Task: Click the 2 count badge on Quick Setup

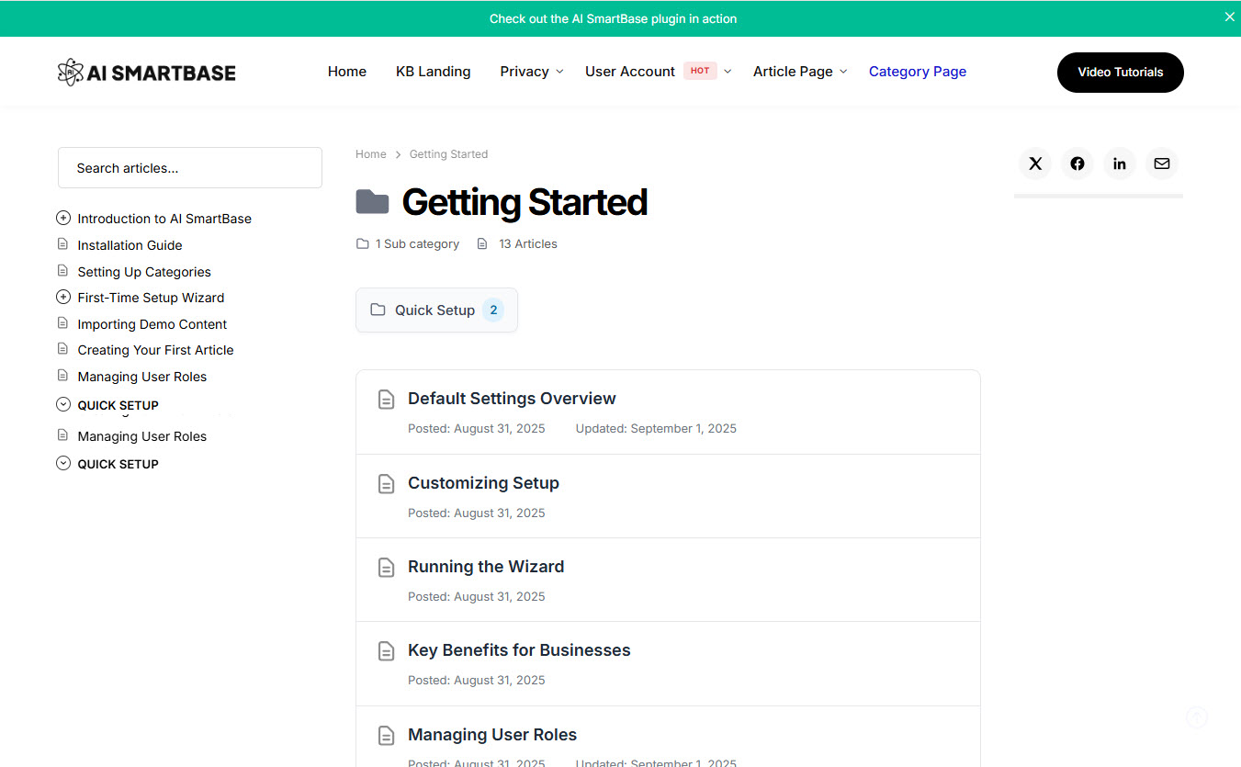Action: [493, 310]
